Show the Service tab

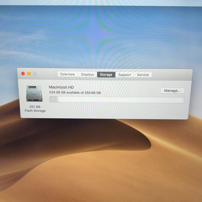click(143, 75)
